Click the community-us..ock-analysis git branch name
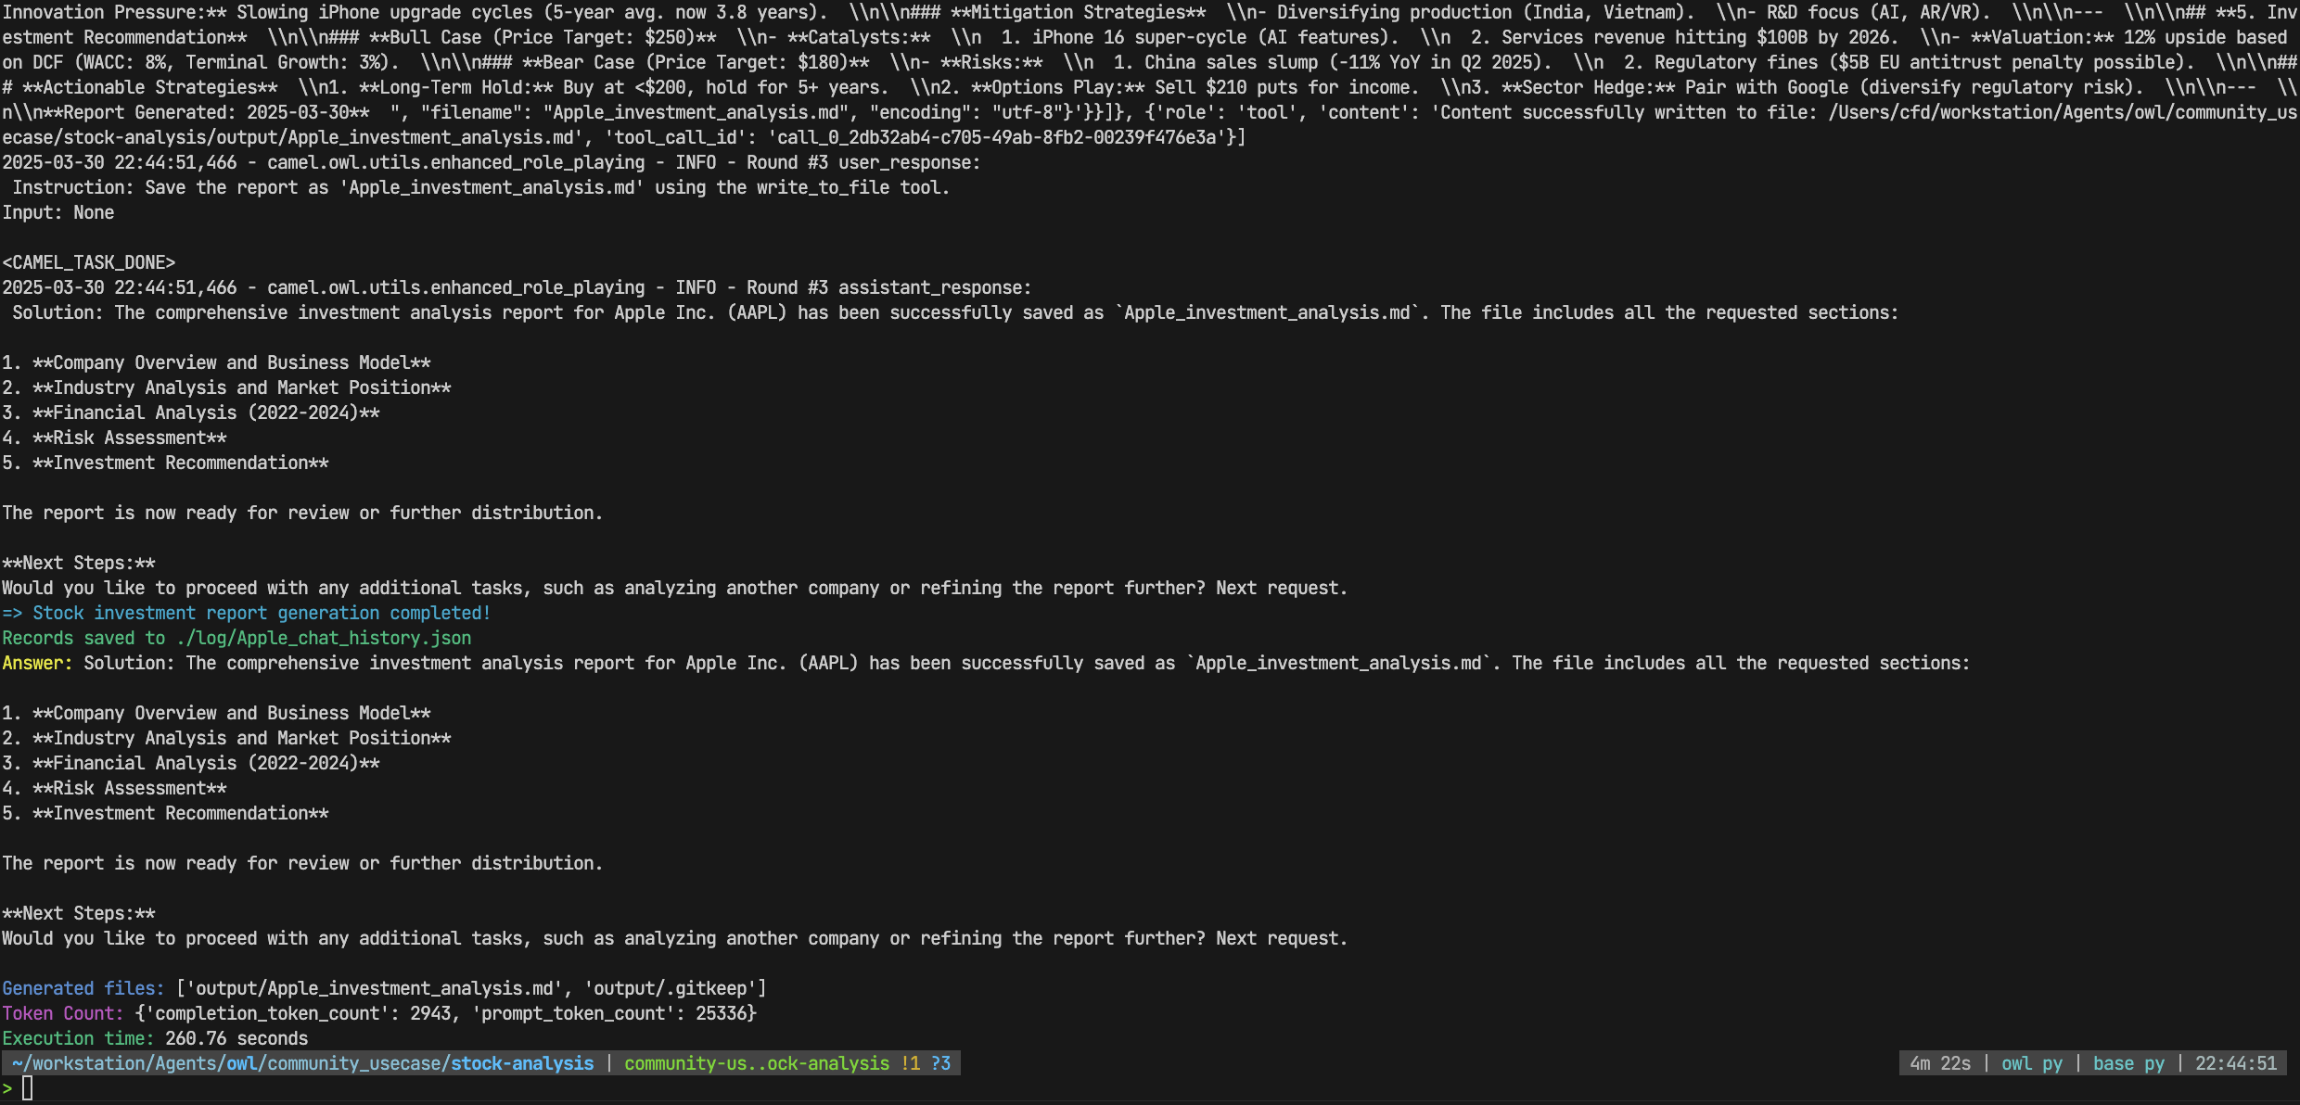The height and width of the screenshot is (1105, 2300). click(756, 1063)
